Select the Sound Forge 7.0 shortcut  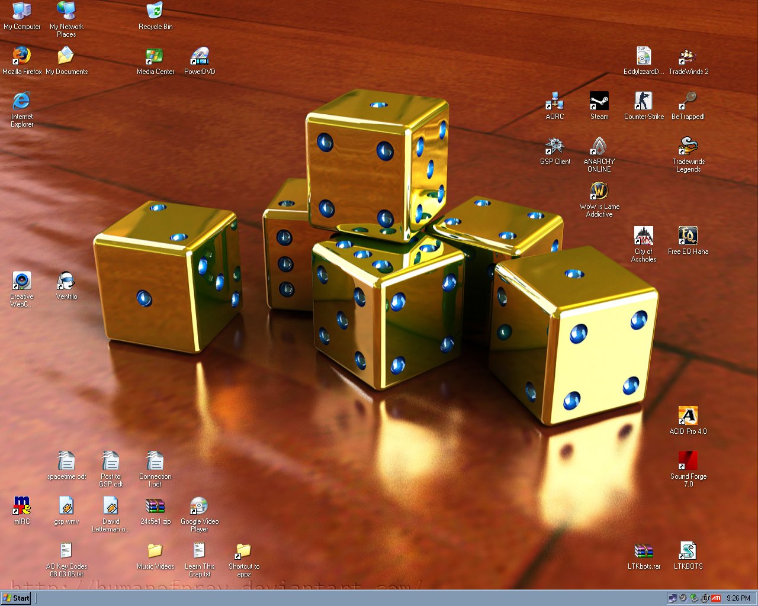[x=688, y=461]
